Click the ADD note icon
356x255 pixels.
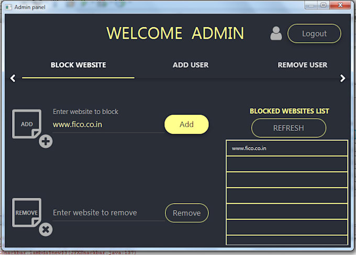click(x=27, y=124)
